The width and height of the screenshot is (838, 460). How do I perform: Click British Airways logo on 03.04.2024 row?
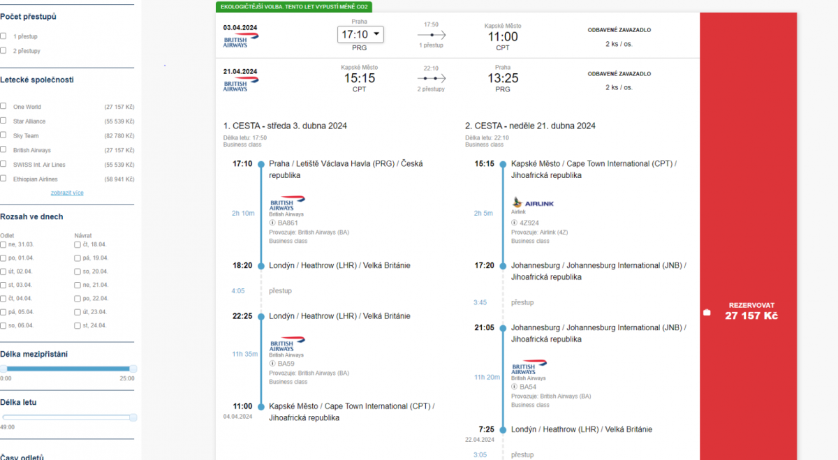(240, 40)
